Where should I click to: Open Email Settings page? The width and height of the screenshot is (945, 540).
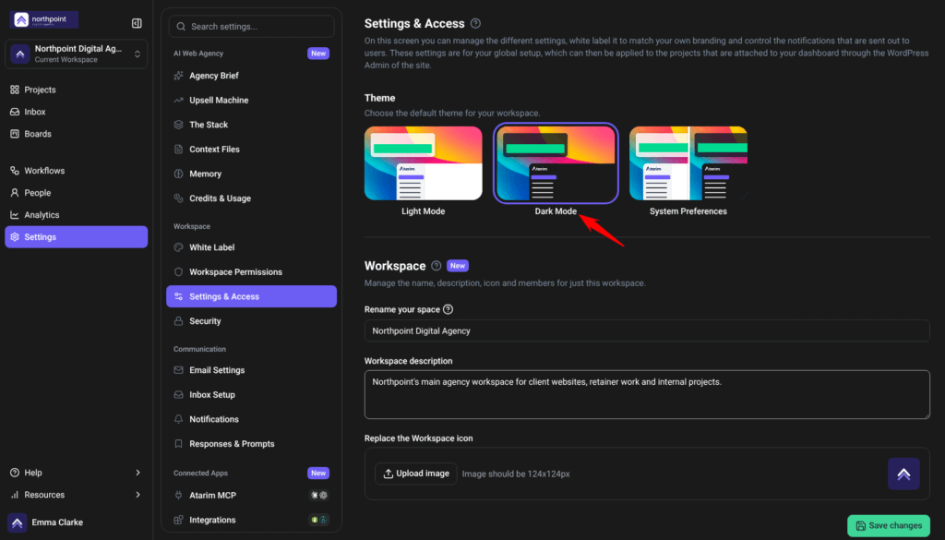[x=251, y=370]
